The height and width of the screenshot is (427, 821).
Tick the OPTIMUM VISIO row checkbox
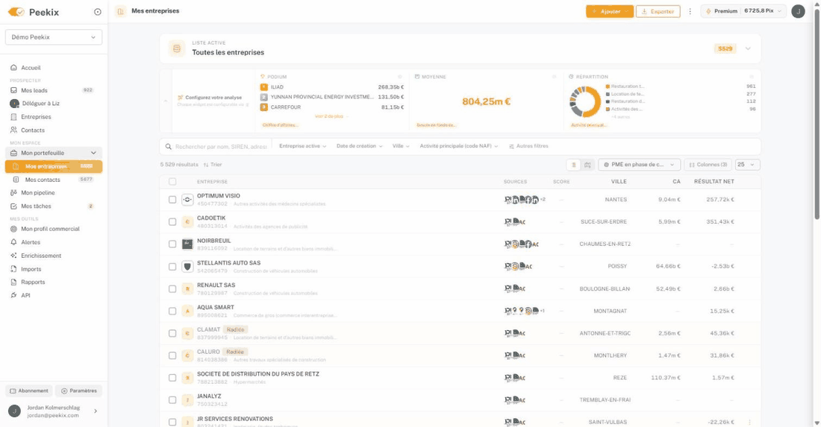pyautogui.click(x=172, y=200)
